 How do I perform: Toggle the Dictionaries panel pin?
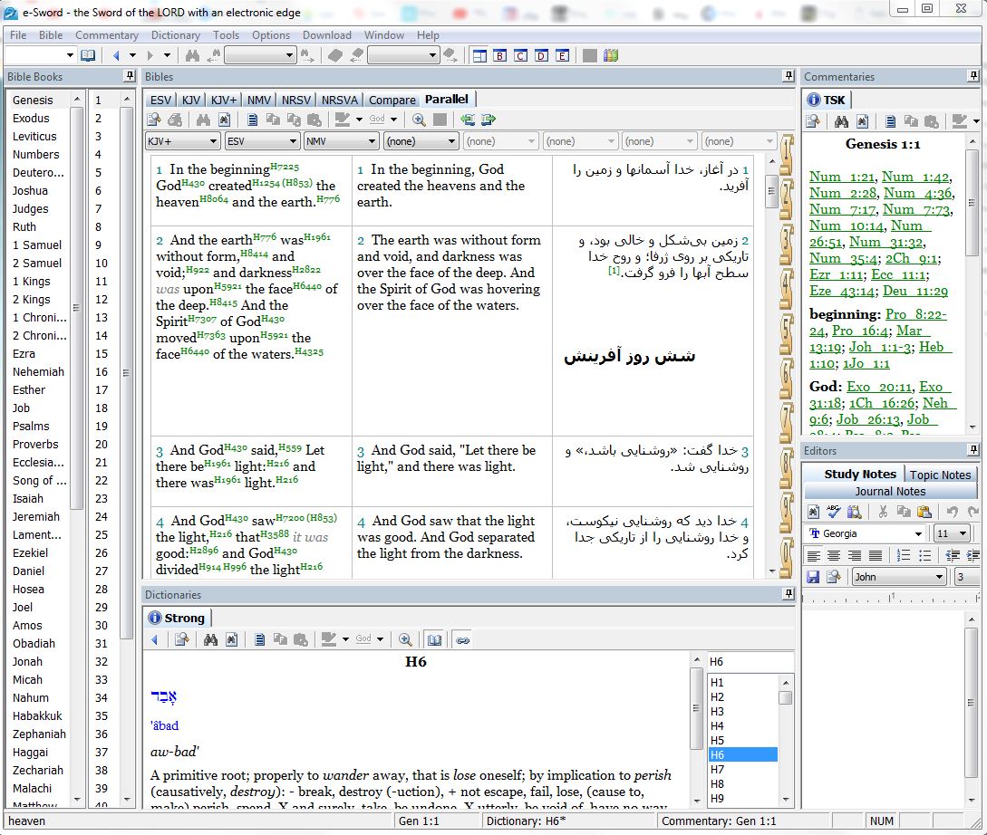[x=789, y=594]
